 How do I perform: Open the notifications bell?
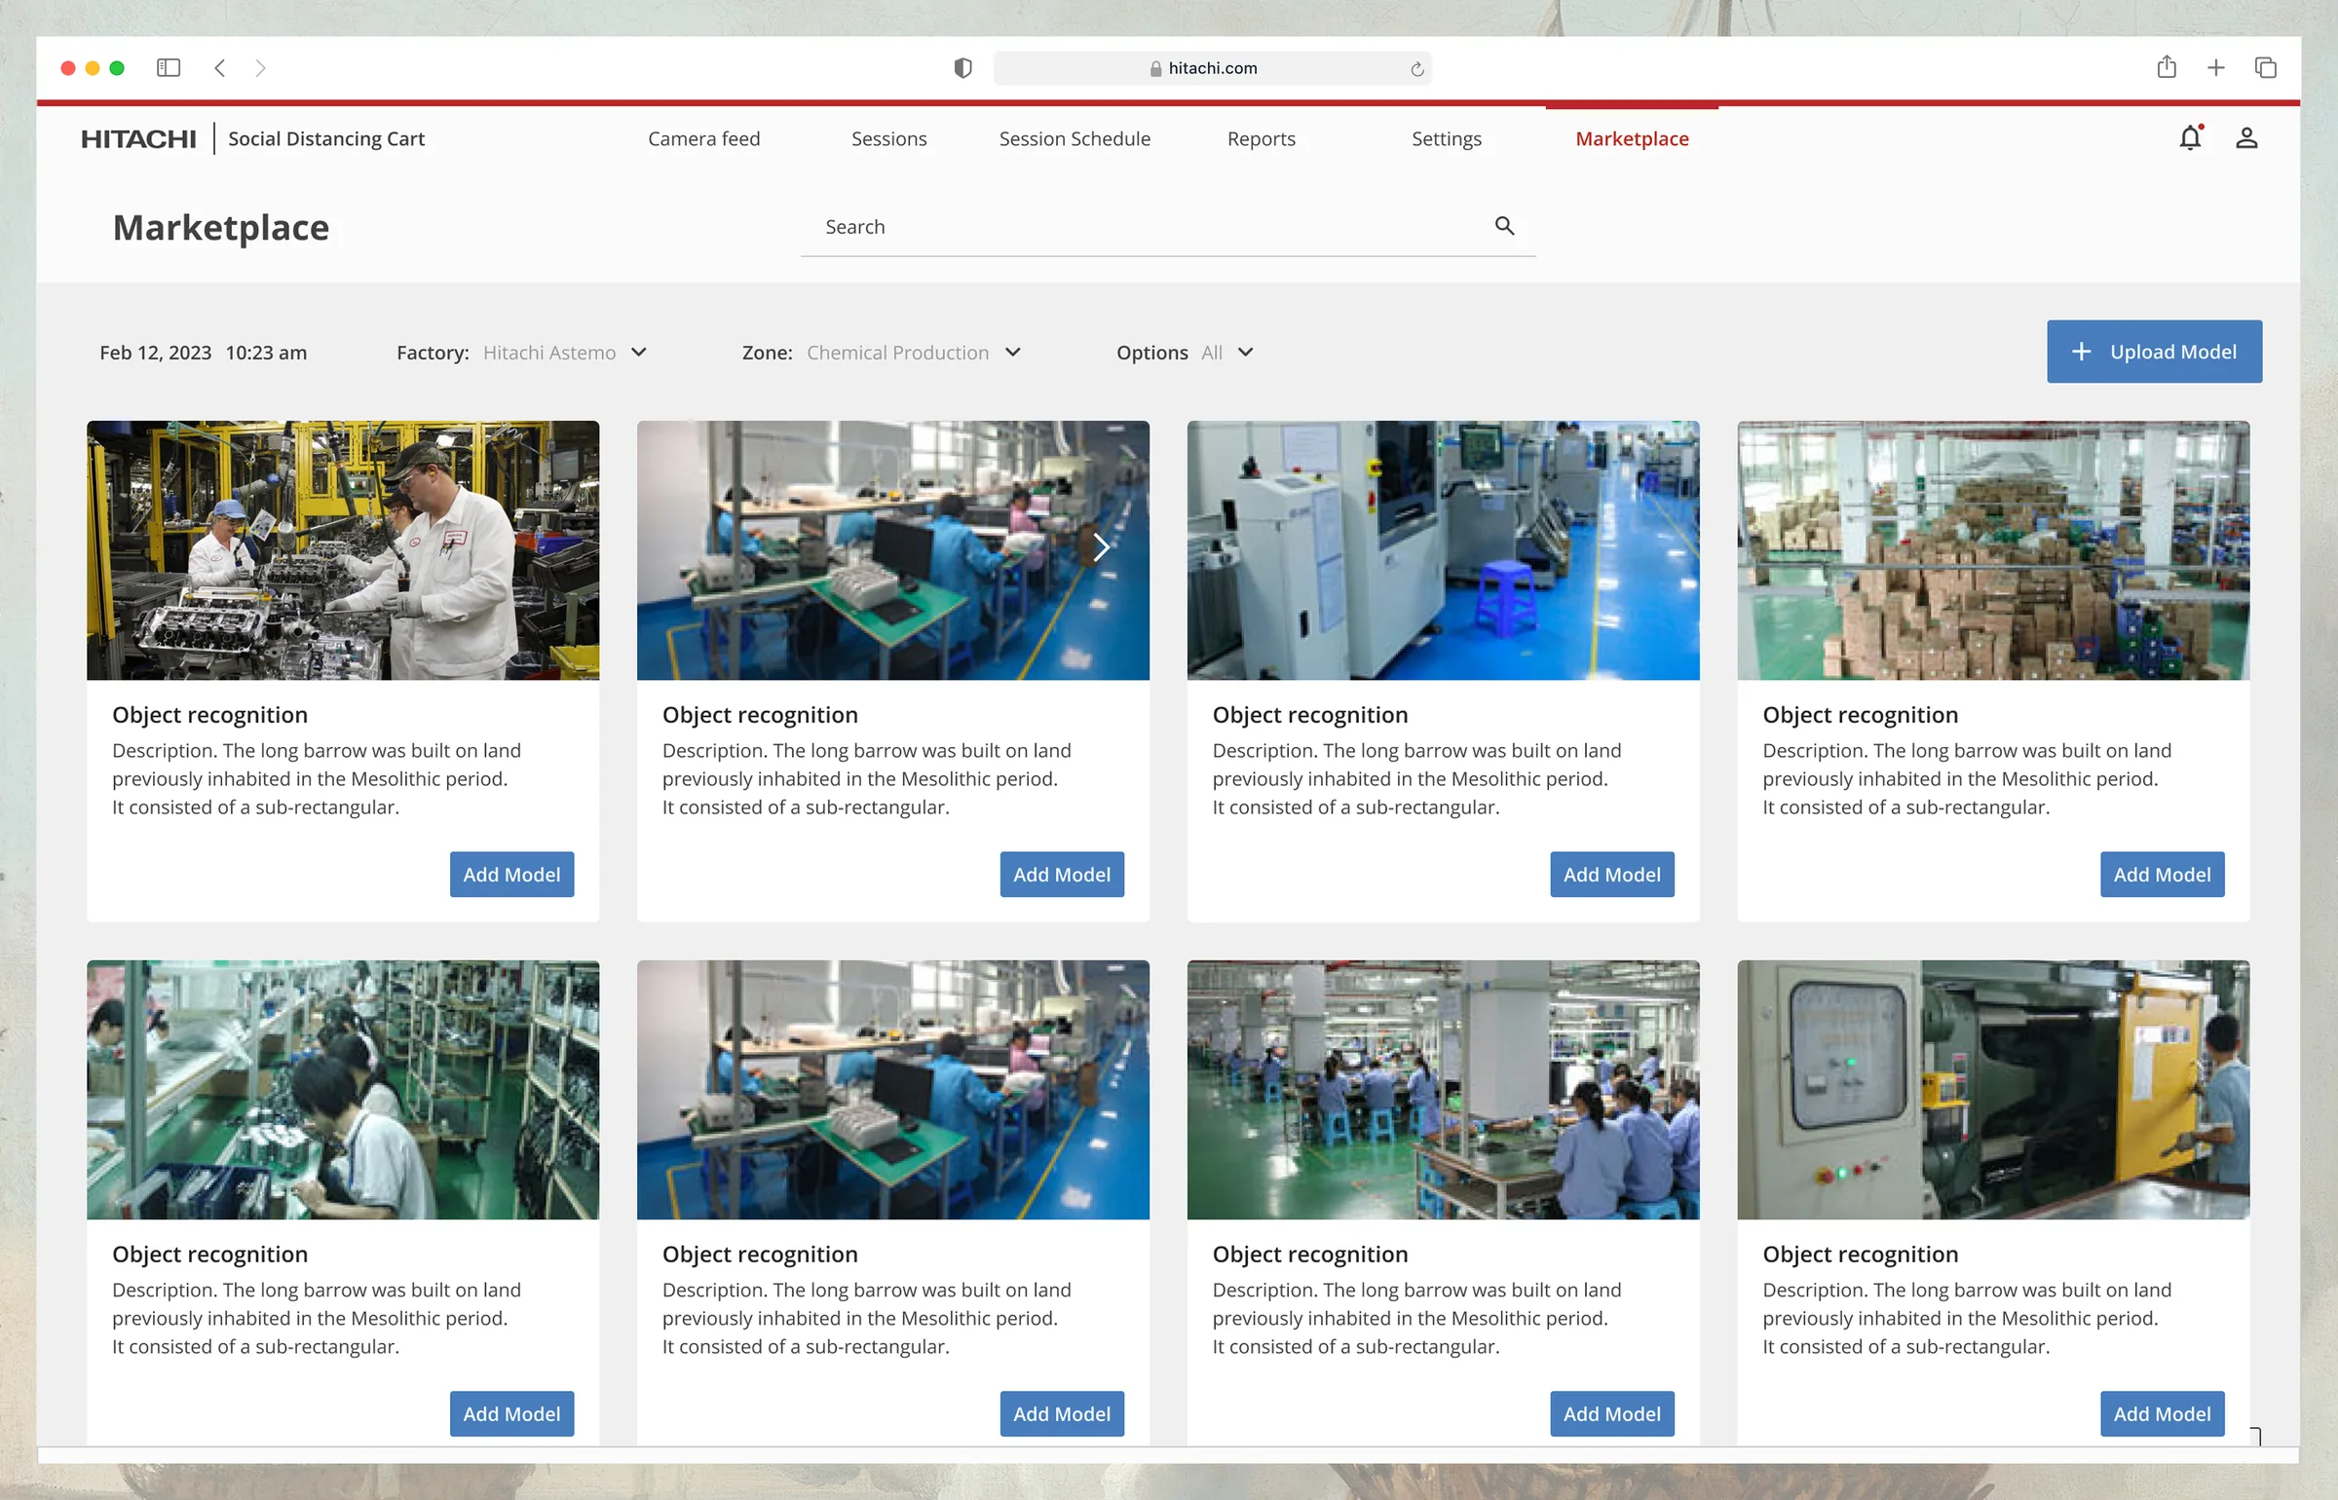click(x=2190, y=138)
